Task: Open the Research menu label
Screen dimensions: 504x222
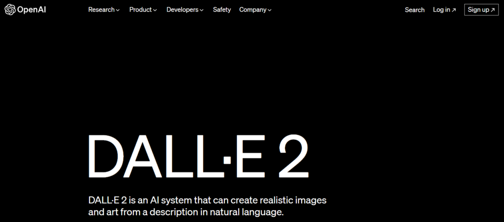Action: [101, 10]
